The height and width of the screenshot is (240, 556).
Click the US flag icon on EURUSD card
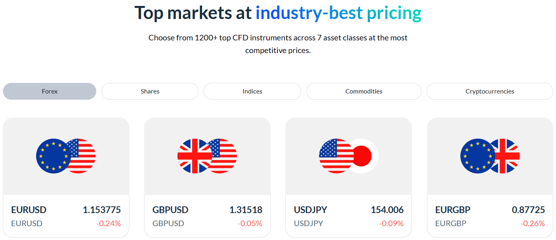tap(85, 156)
